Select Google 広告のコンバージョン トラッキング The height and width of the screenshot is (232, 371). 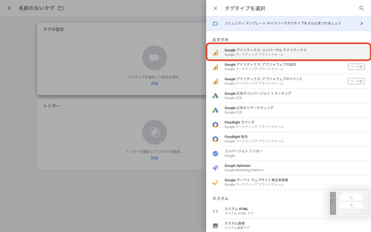[x=288, y=96]
